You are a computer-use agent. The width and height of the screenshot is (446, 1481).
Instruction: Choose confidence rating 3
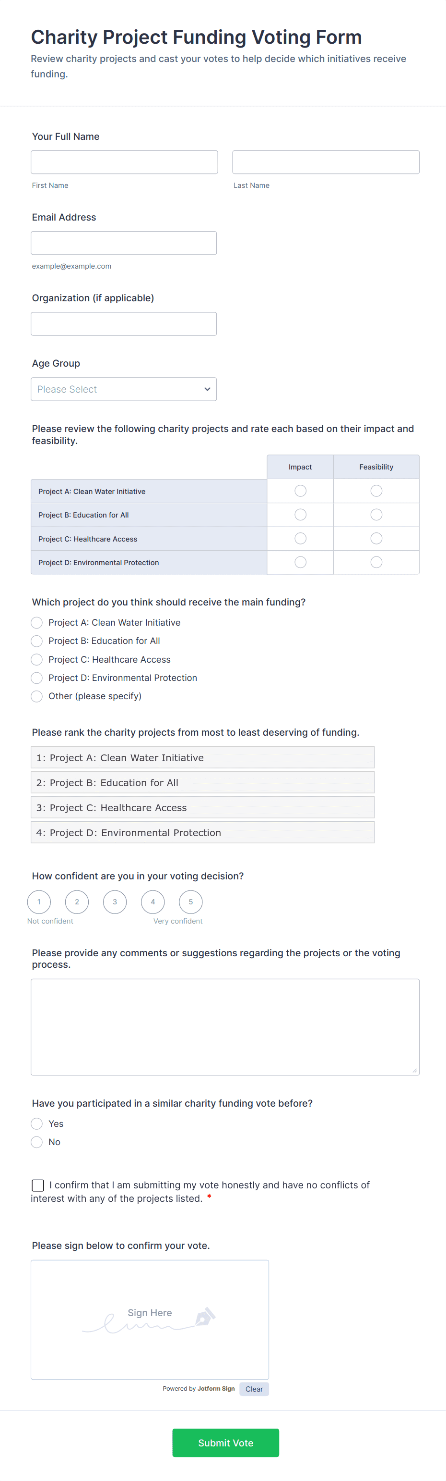(x=115, y=901)
